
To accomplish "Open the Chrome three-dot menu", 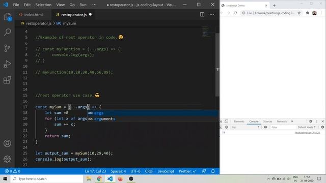I will point(321,13).
